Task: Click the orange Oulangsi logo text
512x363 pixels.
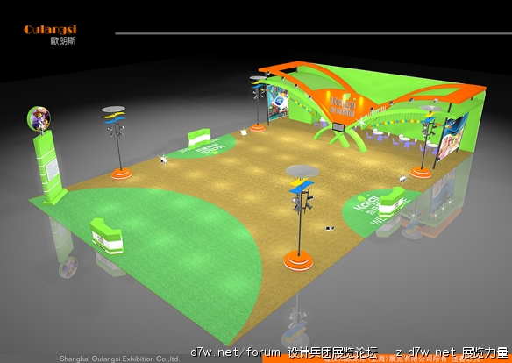Action: [50, 30]
